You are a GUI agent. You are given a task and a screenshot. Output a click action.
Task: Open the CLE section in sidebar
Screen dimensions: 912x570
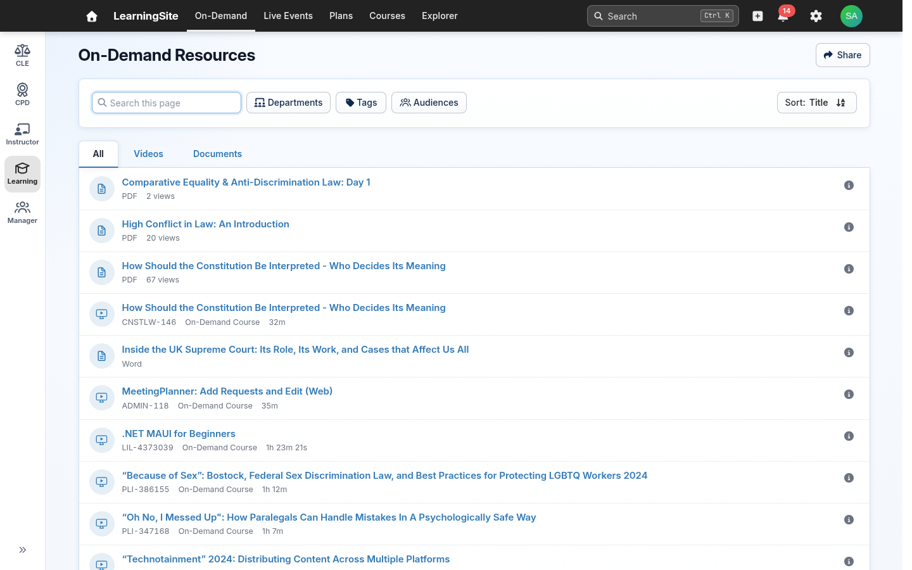point(22,56)
